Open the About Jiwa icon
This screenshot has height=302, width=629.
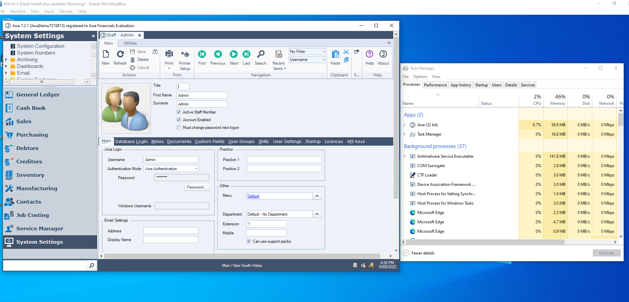(x=383, y=54)
